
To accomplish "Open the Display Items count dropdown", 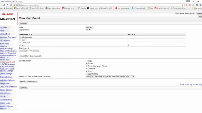I will (x=88, y=30).
